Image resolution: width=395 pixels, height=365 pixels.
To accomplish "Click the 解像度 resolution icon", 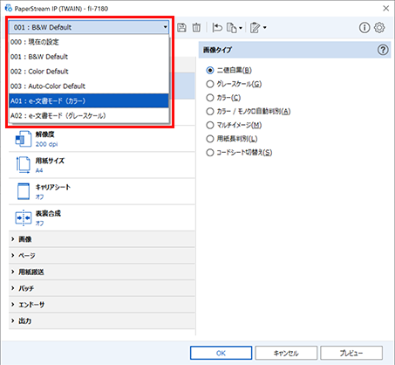I will 24,139.
